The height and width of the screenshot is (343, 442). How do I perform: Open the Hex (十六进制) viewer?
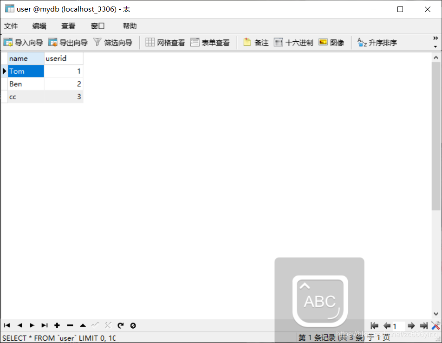coord(293,43)
